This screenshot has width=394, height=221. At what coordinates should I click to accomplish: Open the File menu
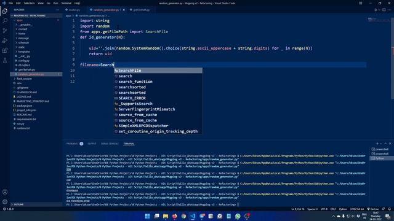coord(10,3)
